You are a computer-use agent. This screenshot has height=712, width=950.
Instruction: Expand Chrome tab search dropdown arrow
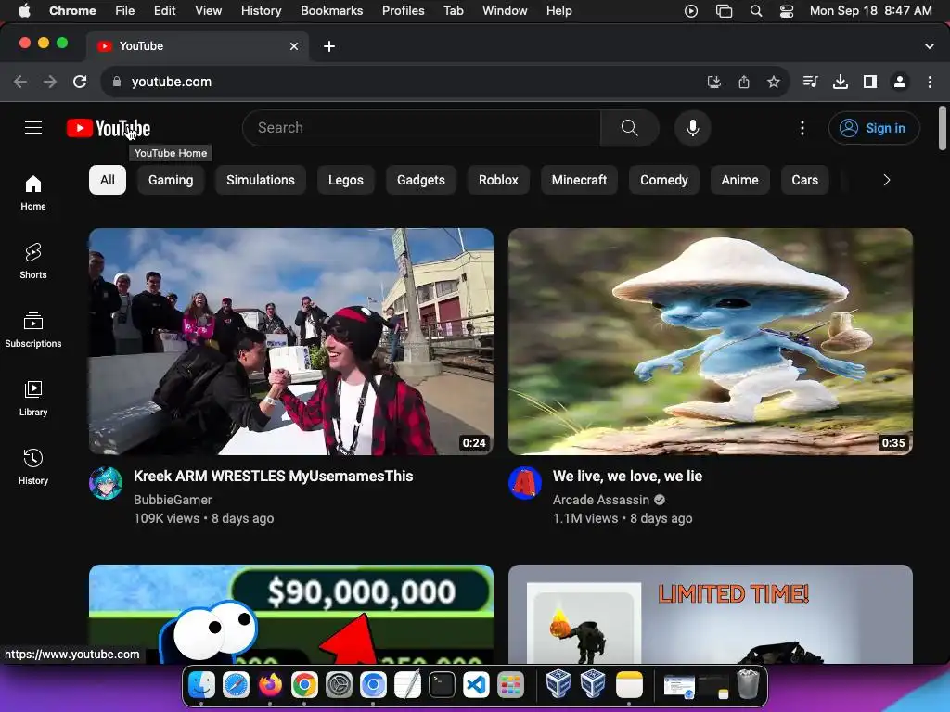930,46
